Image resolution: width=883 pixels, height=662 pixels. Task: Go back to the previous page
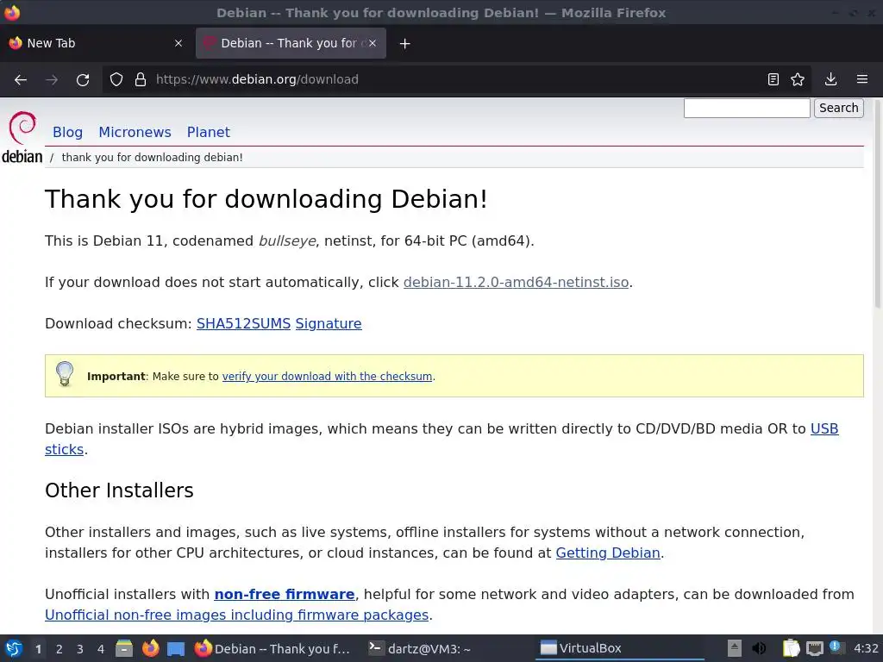[21, 79]
